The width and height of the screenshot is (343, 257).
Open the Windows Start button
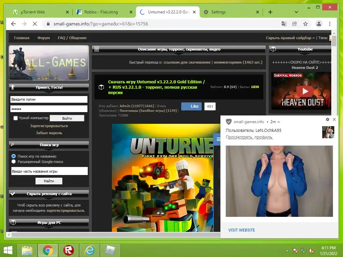pos(8,250)
